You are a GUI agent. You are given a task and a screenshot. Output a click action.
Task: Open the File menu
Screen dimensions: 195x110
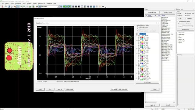coord(3,4)
